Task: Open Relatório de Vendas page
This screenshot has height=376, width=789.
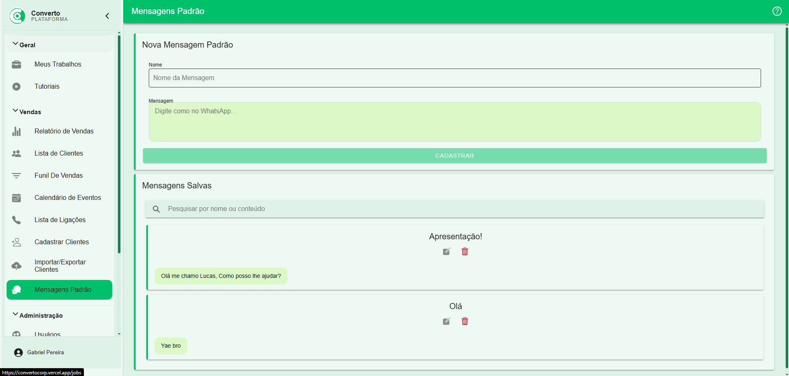Action: pos(64,131)
